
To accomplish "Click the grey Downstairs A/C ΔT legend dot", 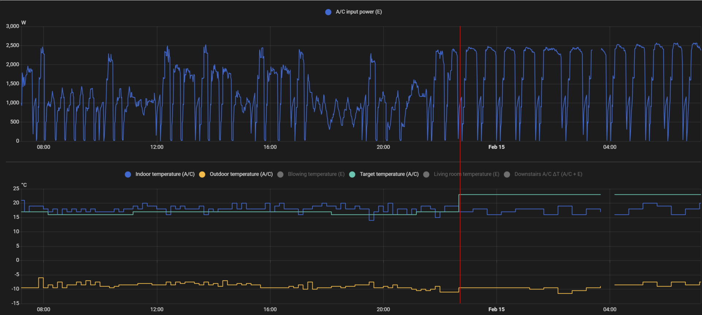I will pyautogui.click(x=507, y=175).
